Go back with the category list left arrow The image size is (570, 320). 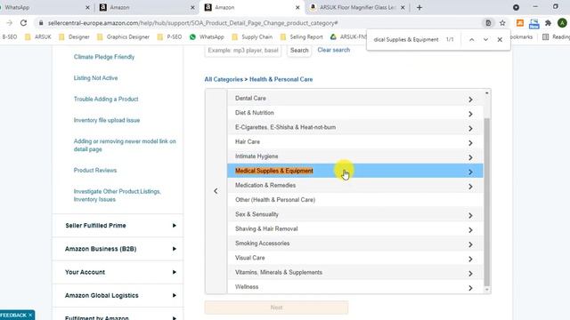[x=216, y=191]
